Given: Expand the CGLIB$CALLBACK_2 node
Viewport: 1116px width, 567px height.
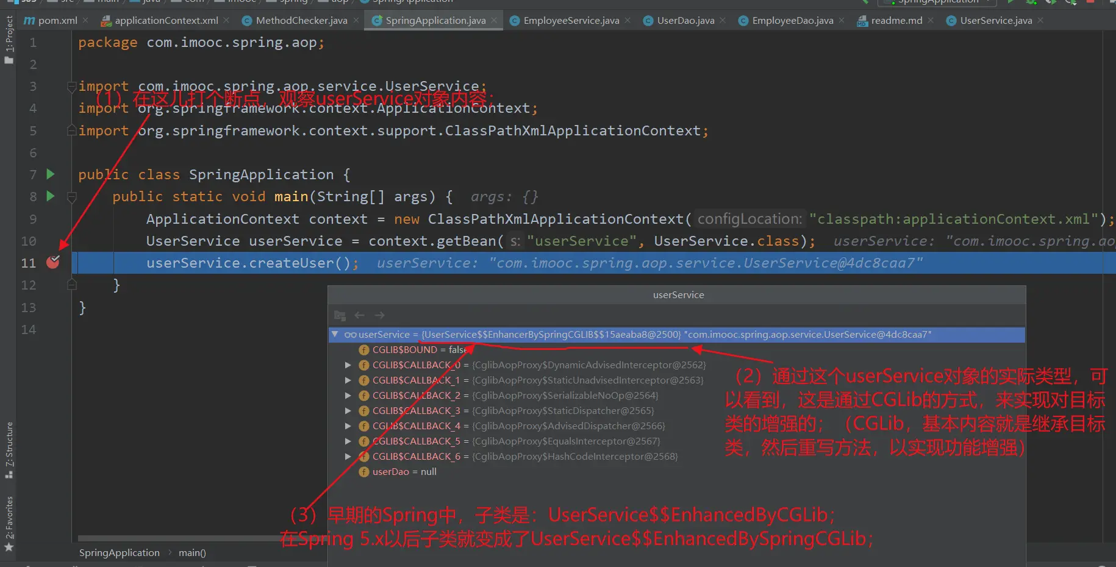Looking at the screenshot, I should click(348, 396).
